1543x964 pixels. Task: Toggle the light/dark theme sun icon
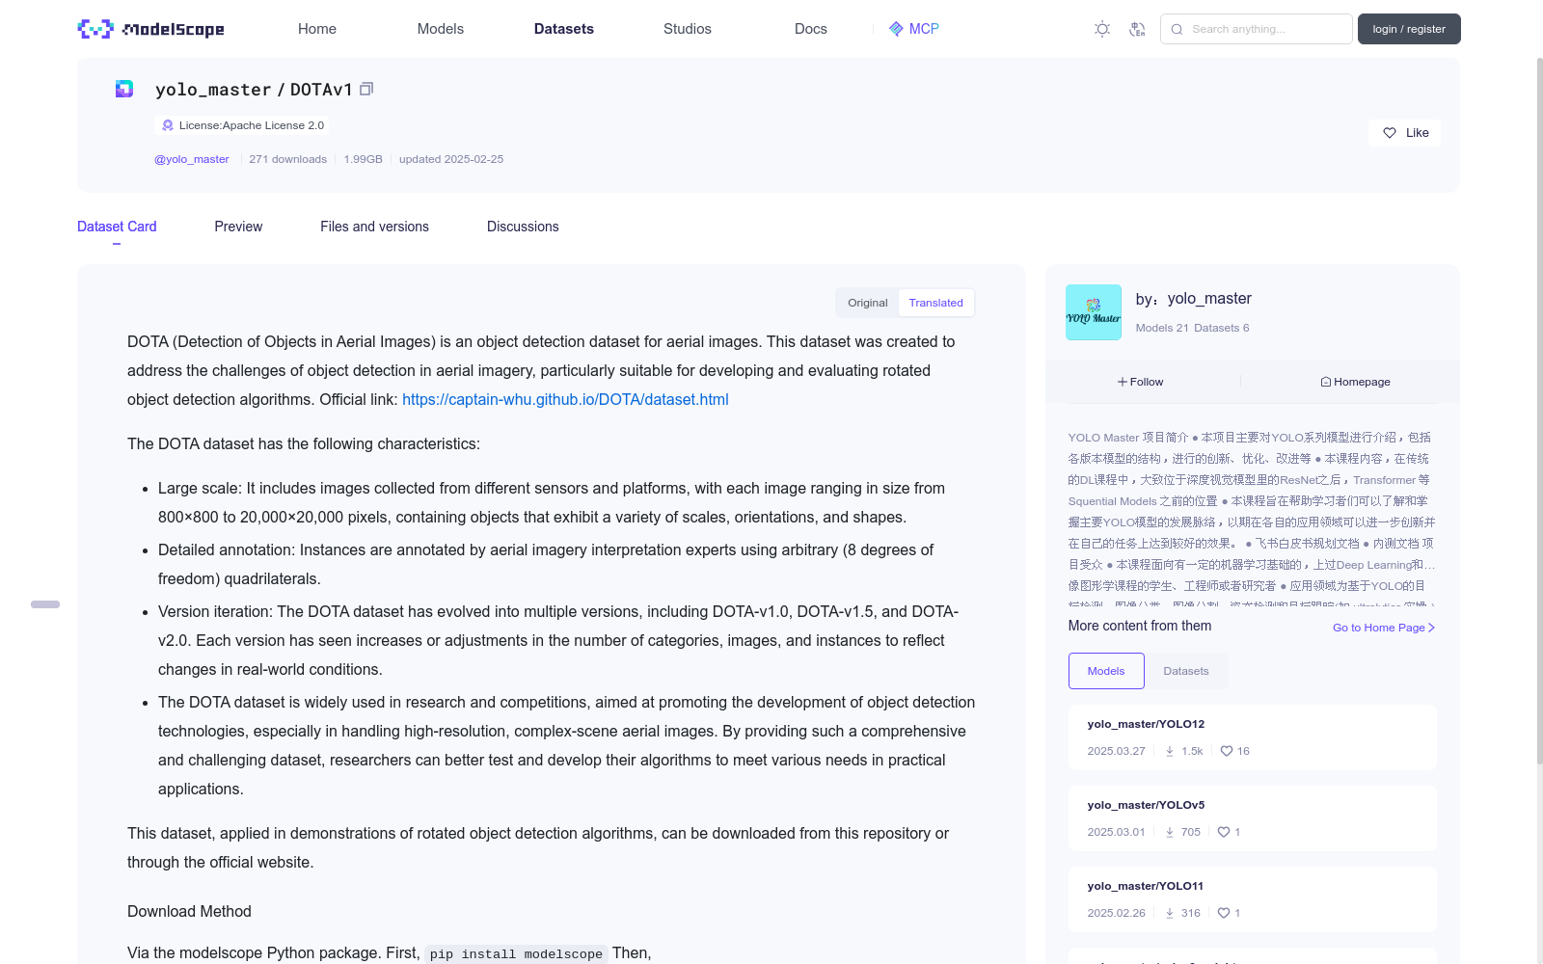tap(1102, 29)
